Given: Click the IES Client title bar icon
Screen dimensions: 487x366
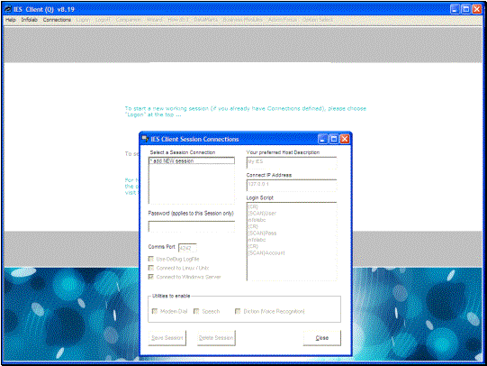Looking at the screenshot, I should pyautogui.click(x=8, y=9).
